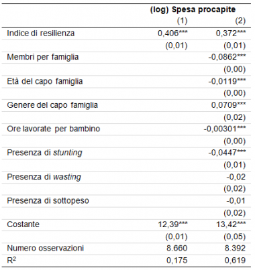Select the 'Membri per famiglia' row label
This screenshot has height=270, width=255.
(x=43, y=57)
